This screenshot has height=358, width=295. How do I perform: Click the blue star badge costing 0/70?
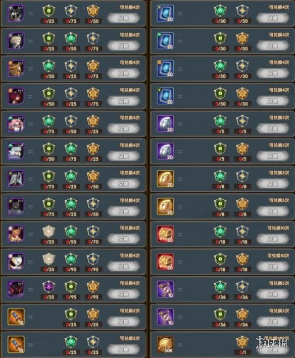(x=93, y=232)
